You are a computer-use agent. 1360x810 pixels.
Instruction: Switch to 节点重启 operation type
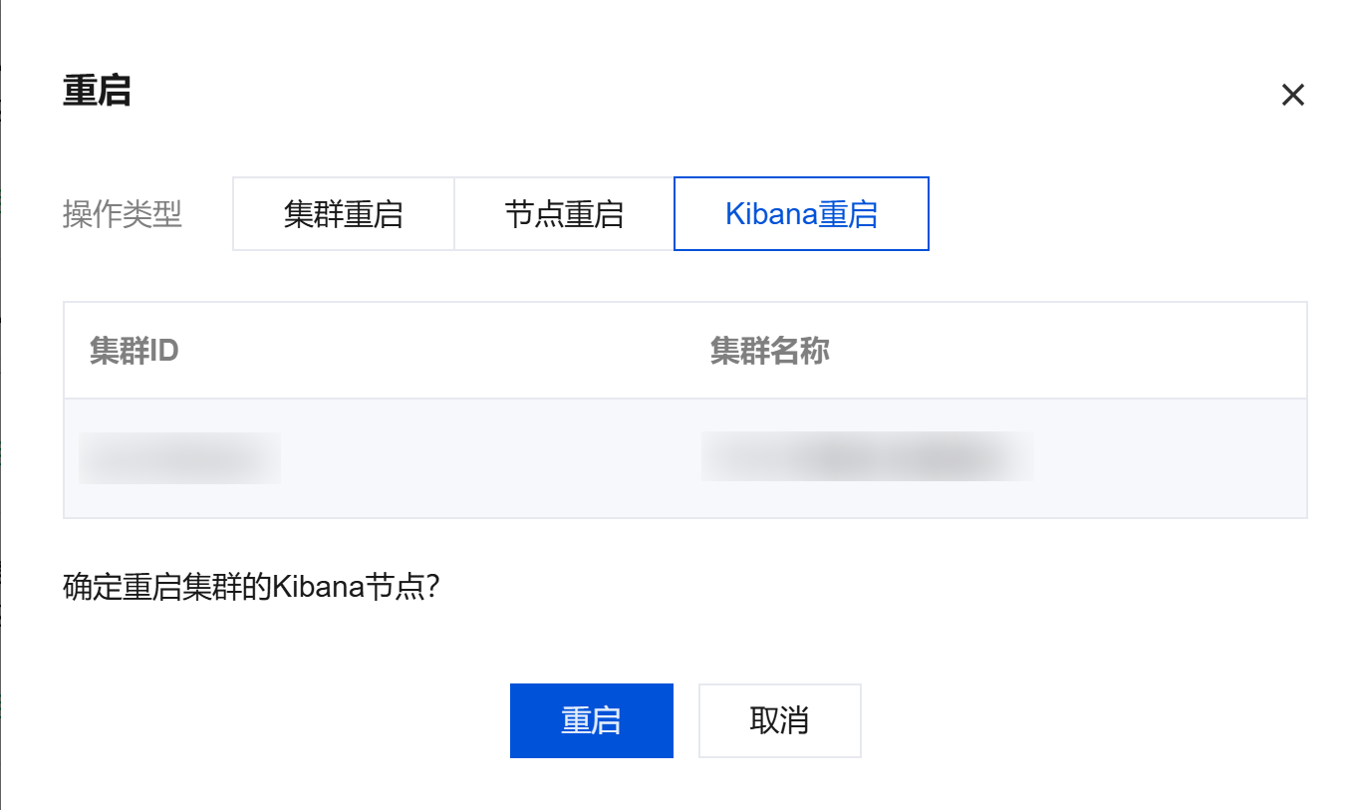[564, 214]
